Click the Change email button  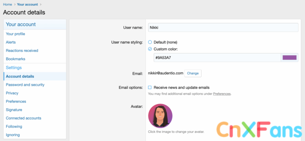pyautogui.click(x=193, y=73)
